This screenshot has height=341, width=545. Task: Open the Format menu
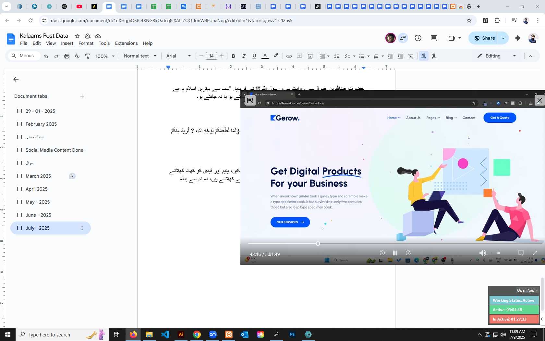coord(86,43)
